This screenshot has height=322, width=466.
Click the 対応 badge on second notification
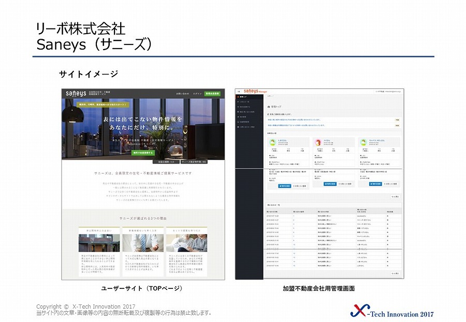click(397, 126)
